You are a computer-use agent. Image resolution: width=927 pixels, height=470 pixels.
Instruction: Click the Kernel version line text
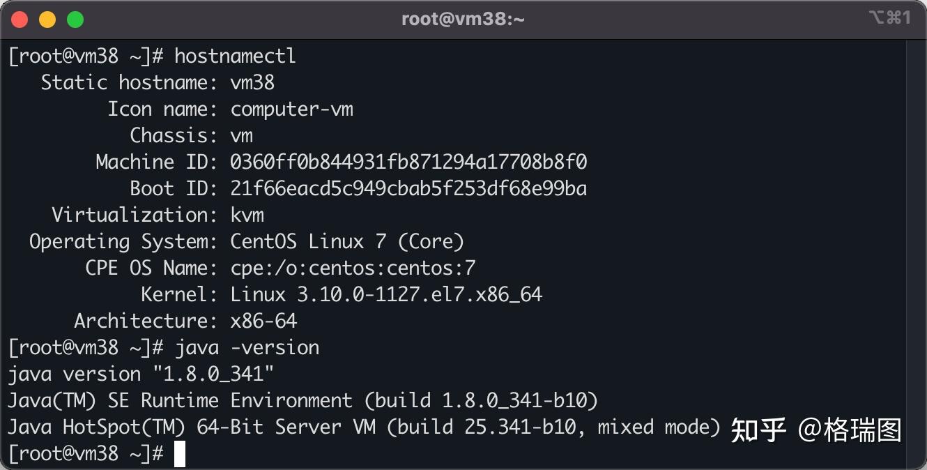(386, 294)
